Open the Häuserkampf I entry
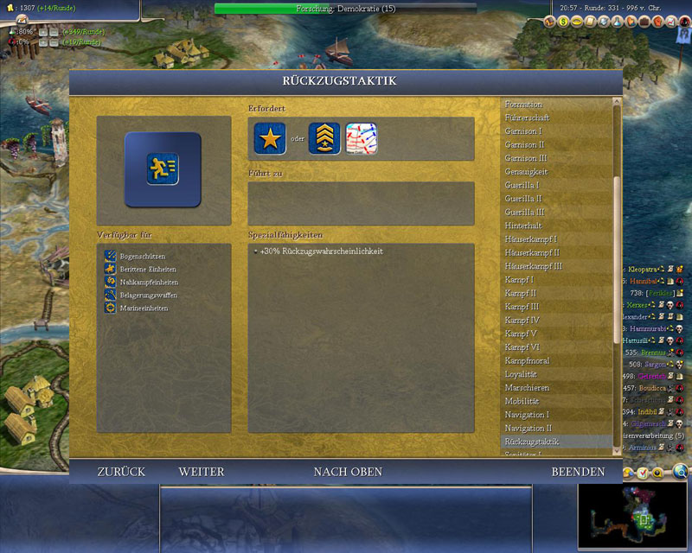This screenshot has height=553, width=692. pos(556,239)
